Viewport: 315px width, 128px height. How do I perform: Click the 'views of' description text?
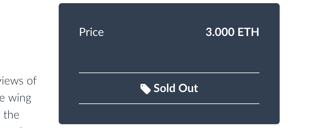18,81
